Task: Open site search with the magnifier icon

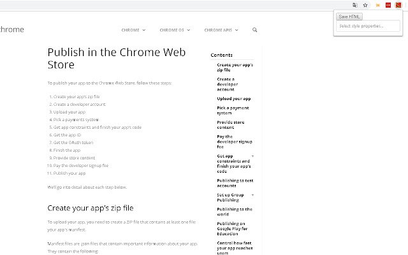Action: (255, 30)
